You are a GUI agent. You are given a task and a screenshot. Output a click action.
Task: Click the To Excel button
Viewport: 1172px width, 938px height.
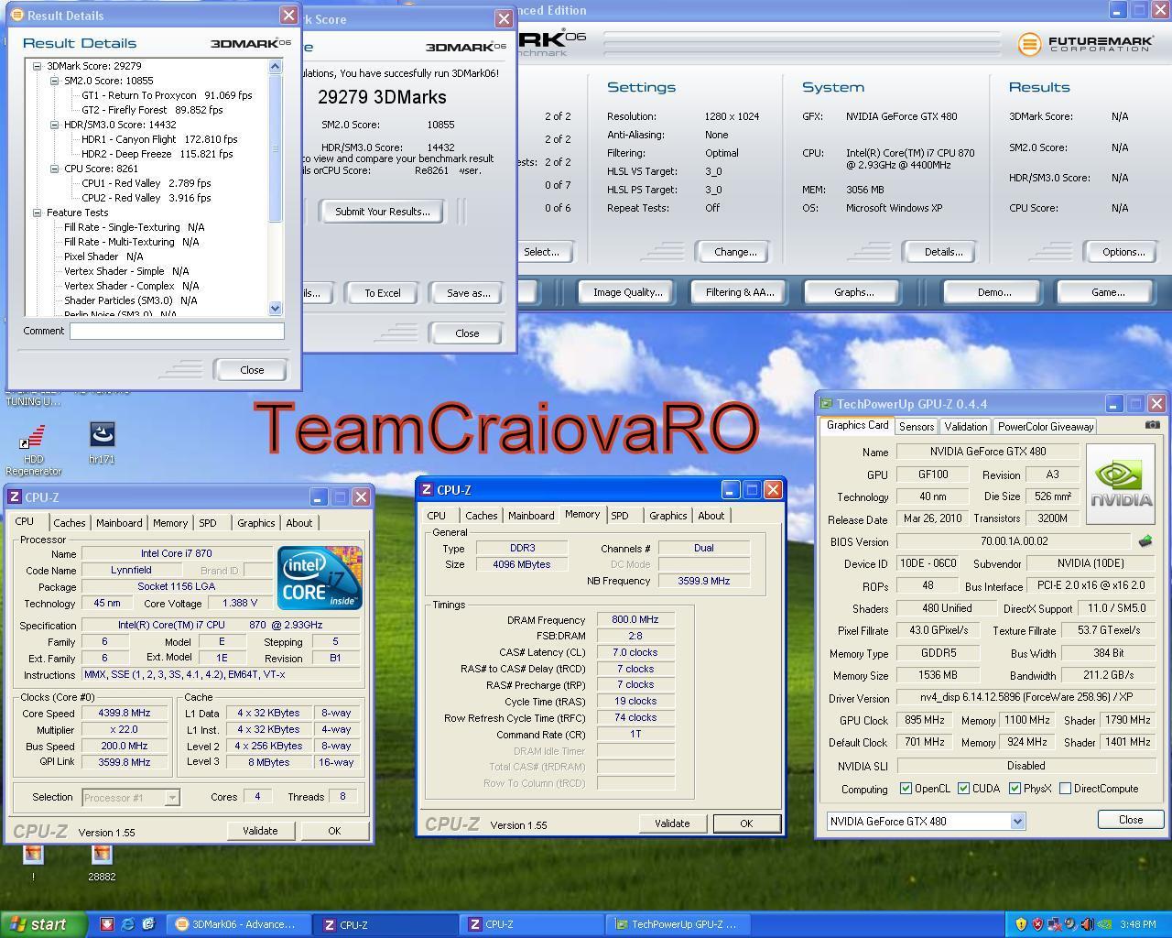coord(383,293)
